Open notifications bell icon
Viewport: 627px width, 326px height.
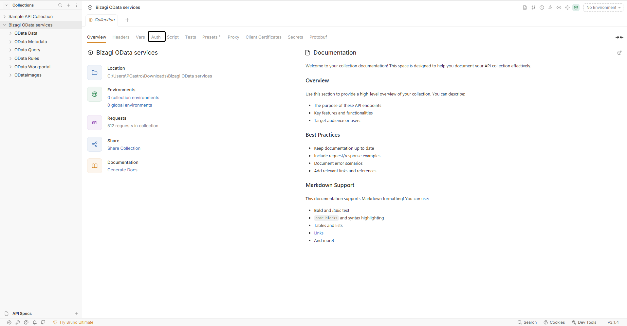click(35, 322)
